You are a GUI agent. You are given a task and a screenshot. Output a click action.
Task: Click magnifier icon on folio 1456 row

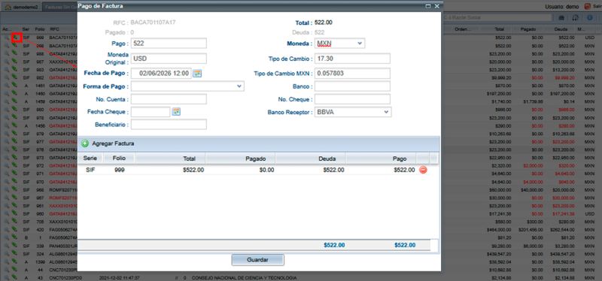(x=7, y=125)
